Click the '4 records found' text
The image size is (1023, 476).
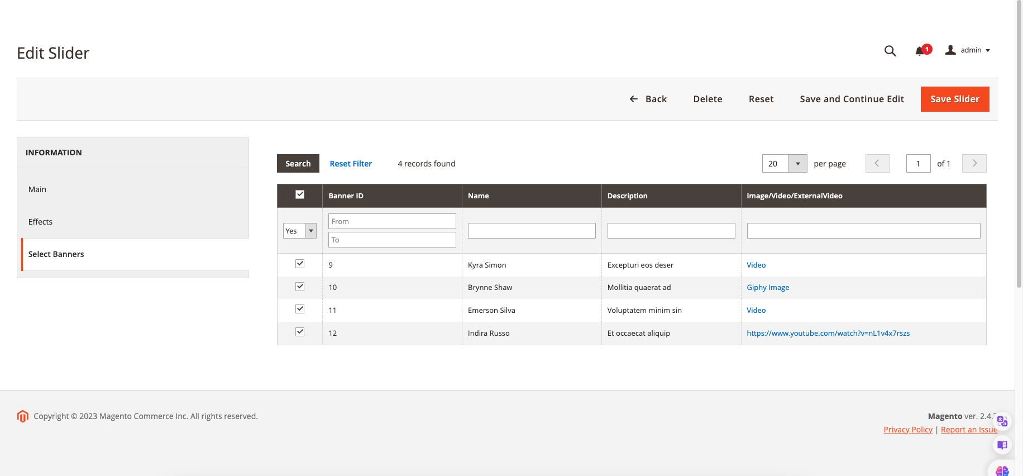(x=427, y=164)
